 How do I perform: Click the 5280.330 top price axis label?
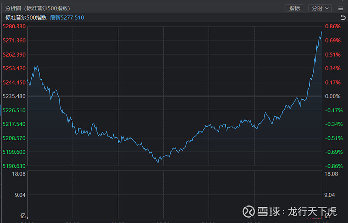[14, 27]
